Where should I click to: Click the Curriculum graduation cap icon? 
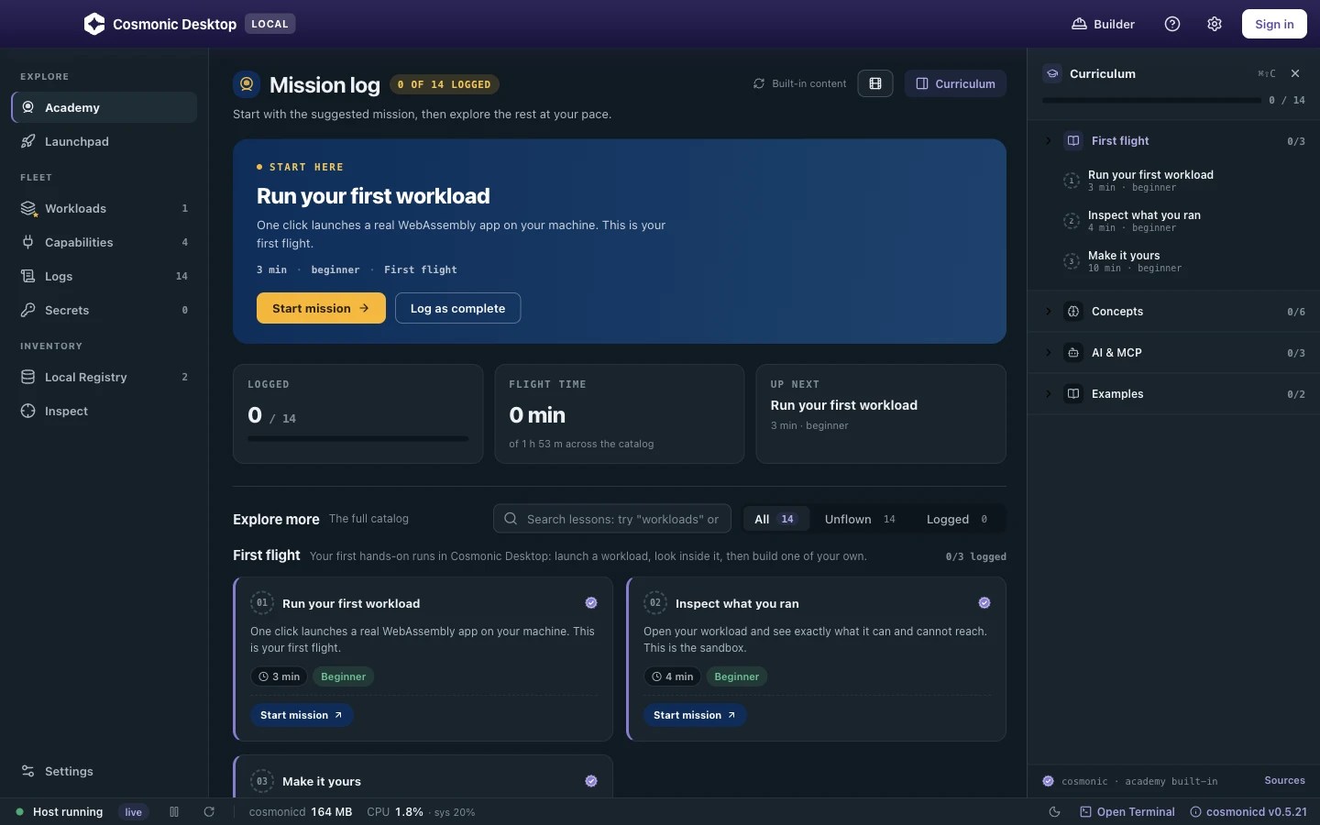point(1052,73)
